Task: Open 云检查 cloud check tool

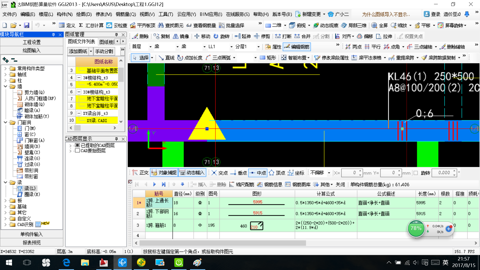Action: [x=116, y=25]
